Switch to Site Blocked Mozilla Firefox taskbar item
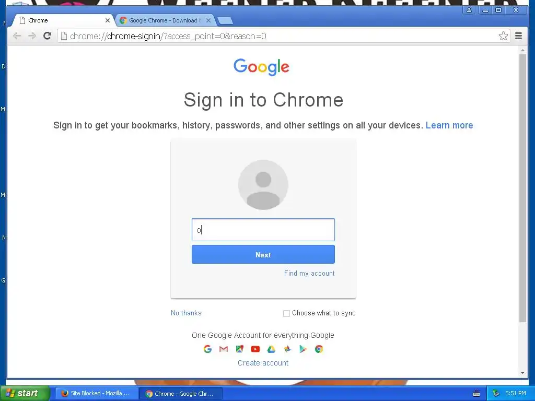This screenshot has height=401, width=535. tap(96, 393)
